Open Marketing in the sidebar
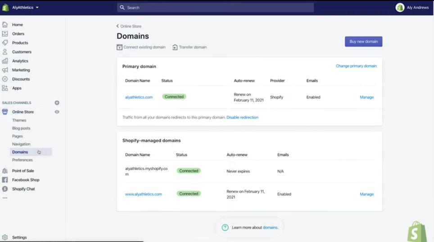The image size is (434, 242). (21, 70)
